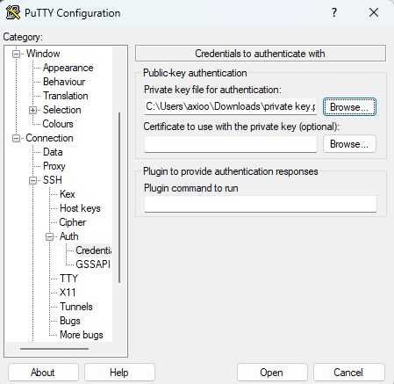Click the plugin command input field
394x384 pixels.
point(261,204)
